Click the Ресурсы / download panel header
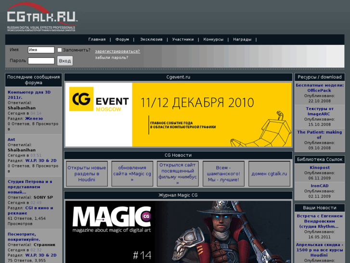The width and height of the screenshot is (350, 263). (x=319, y=77)
